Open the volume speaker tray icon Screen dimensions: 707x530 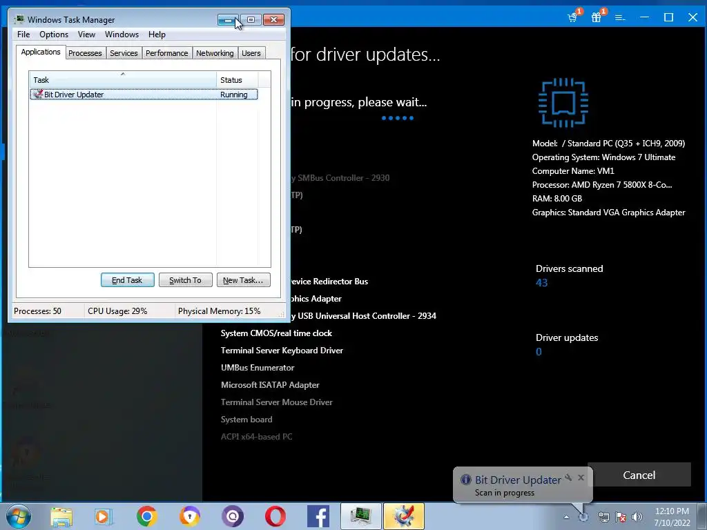pos(637,517)
